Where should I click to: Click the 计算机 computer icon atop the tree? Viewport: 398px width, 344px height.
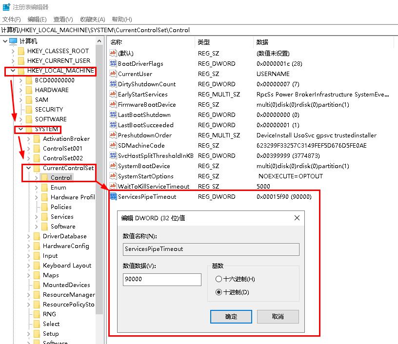14,41
